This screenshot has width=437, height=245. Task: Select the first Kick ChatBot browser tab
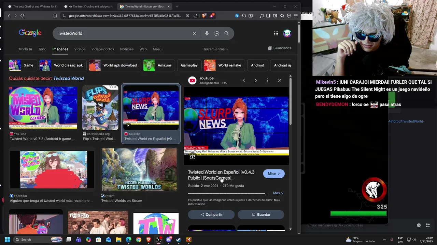pos(32,6)
